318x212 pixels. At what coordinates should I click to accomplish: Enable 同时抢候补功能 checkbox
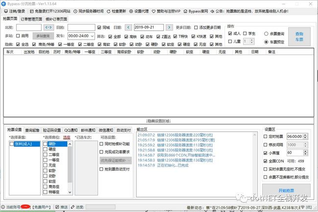[x=101, y=144]
